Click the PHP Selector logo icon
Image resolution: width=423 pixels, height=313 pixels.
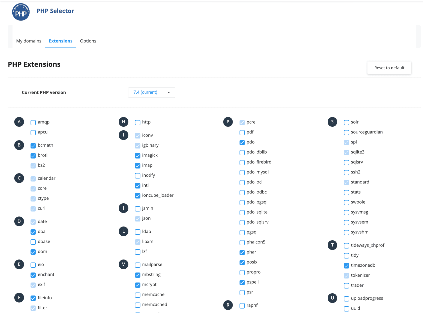coord(21,12)
